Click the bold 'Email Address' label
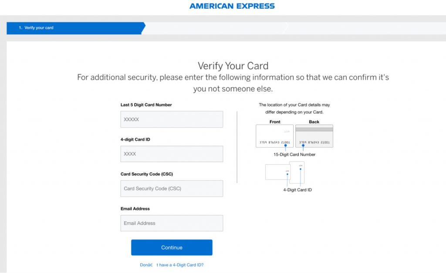Viewport: 446px width, 273px height. (x=135, y=209)
